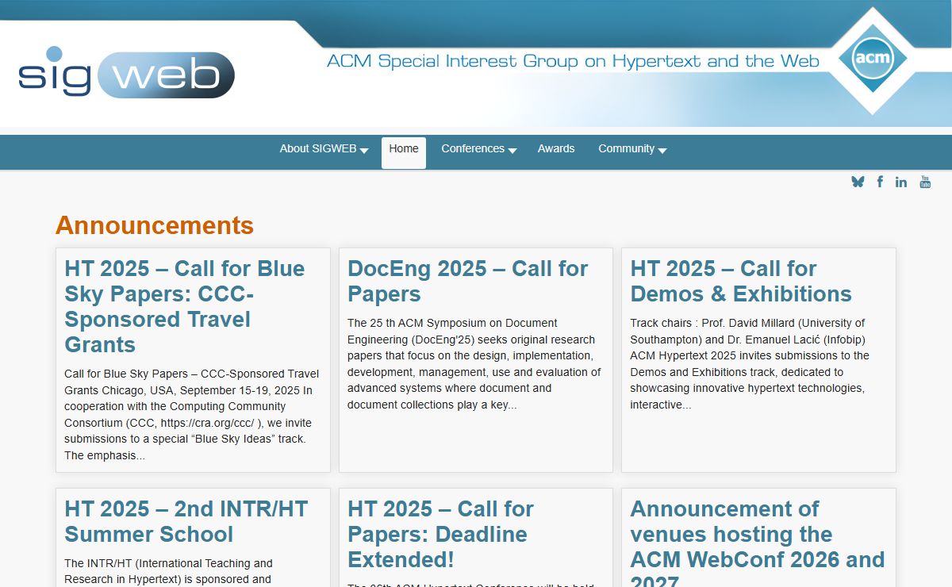Open HT 2025 2nd INTR/HT Summer School

coord(186,521)
